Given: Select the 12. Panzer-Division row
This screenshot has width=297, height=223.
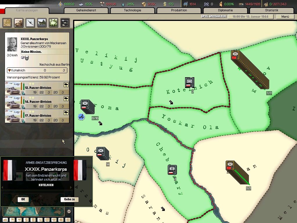Looking at the screenshot, I should [x=37, y=88].
